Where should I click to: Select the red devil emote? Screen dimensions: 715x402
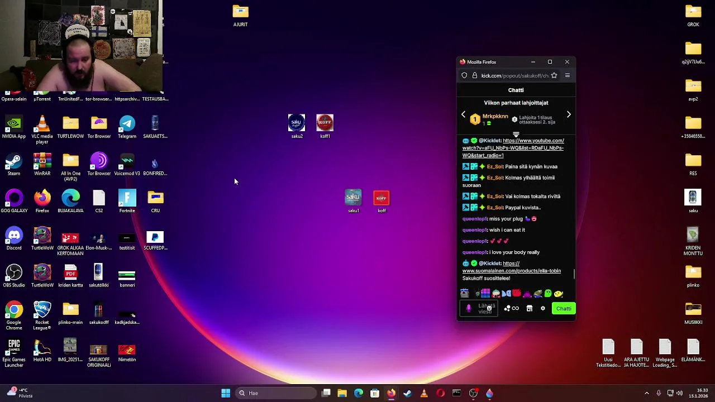pyautogui.click(x=517, y=293)
